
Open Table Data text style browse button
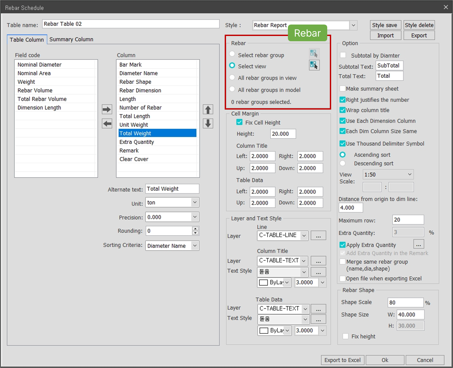(318, 319)
